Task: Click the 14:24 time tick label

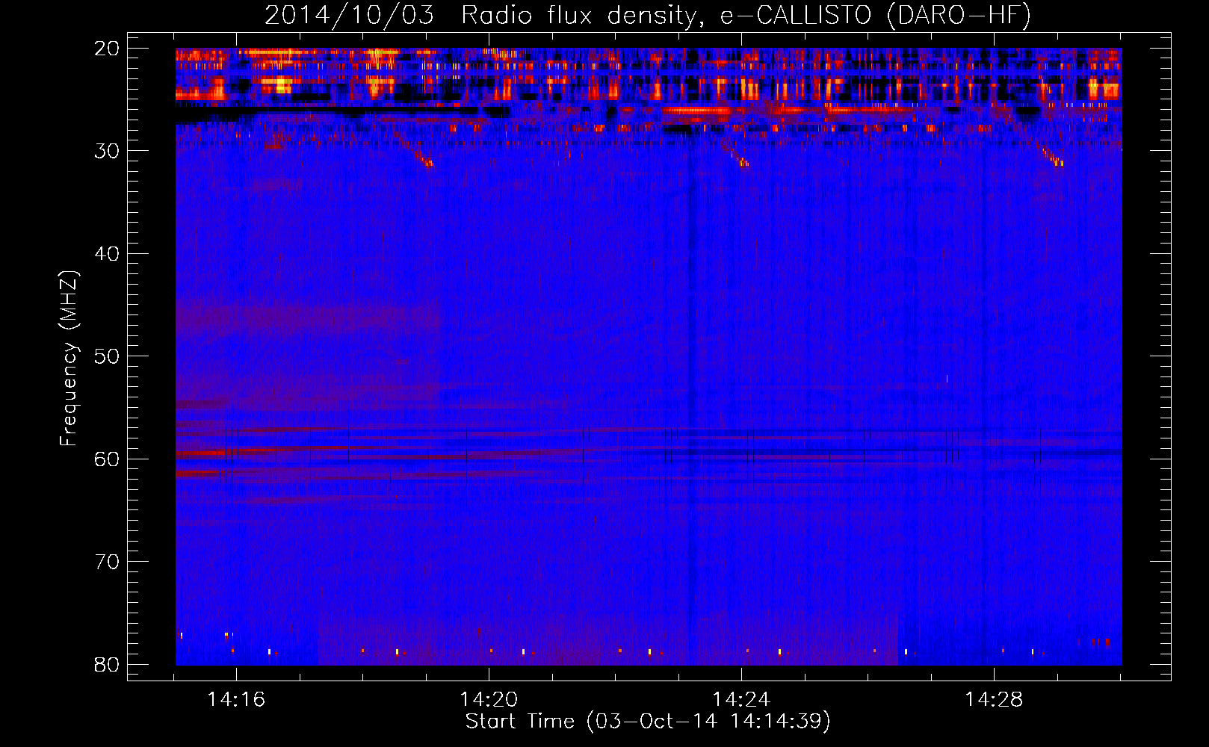Action: tap(741, 700)
